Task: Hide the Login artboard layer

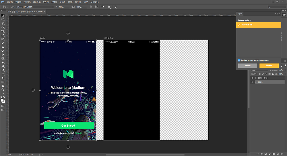Action: pyautogui.click(x=253, y=82)
